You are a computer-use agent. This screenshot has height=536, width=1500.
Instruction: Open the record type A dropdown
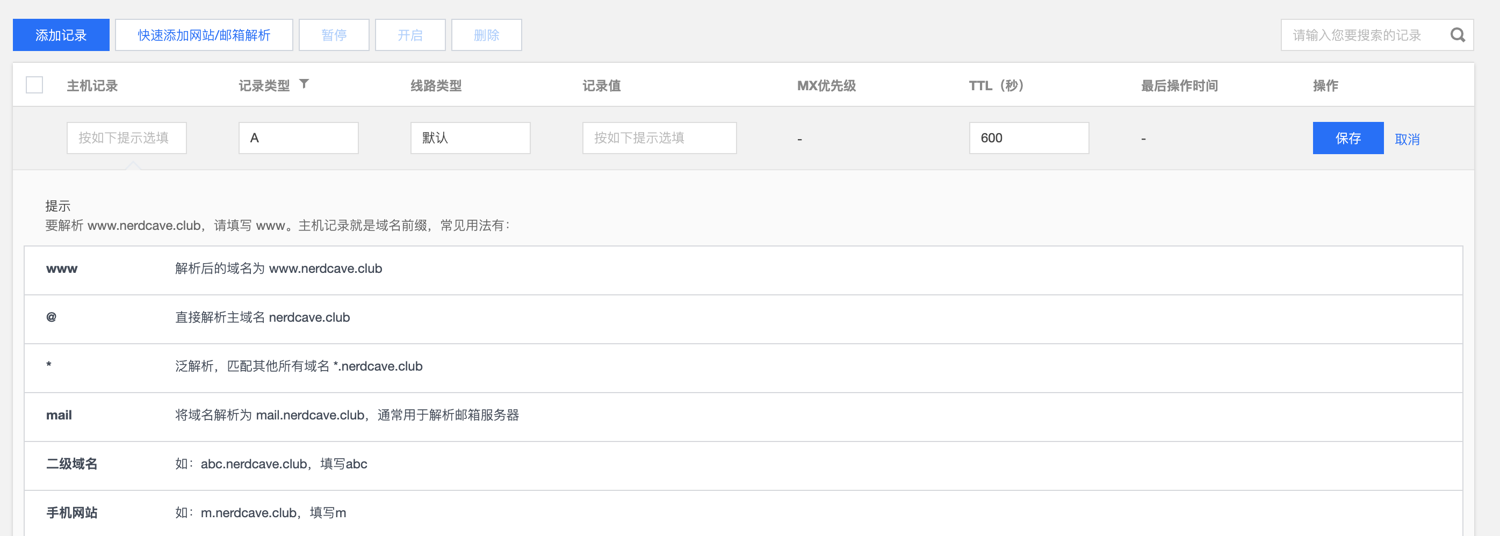299,138
